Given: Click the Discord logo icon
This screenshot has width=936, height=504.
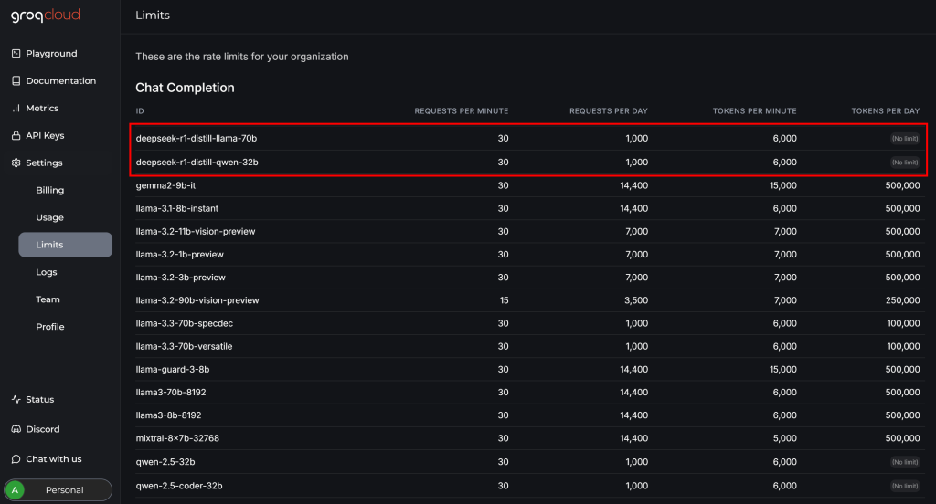Looking at the screenshot, I should click(x=16, y=429).
